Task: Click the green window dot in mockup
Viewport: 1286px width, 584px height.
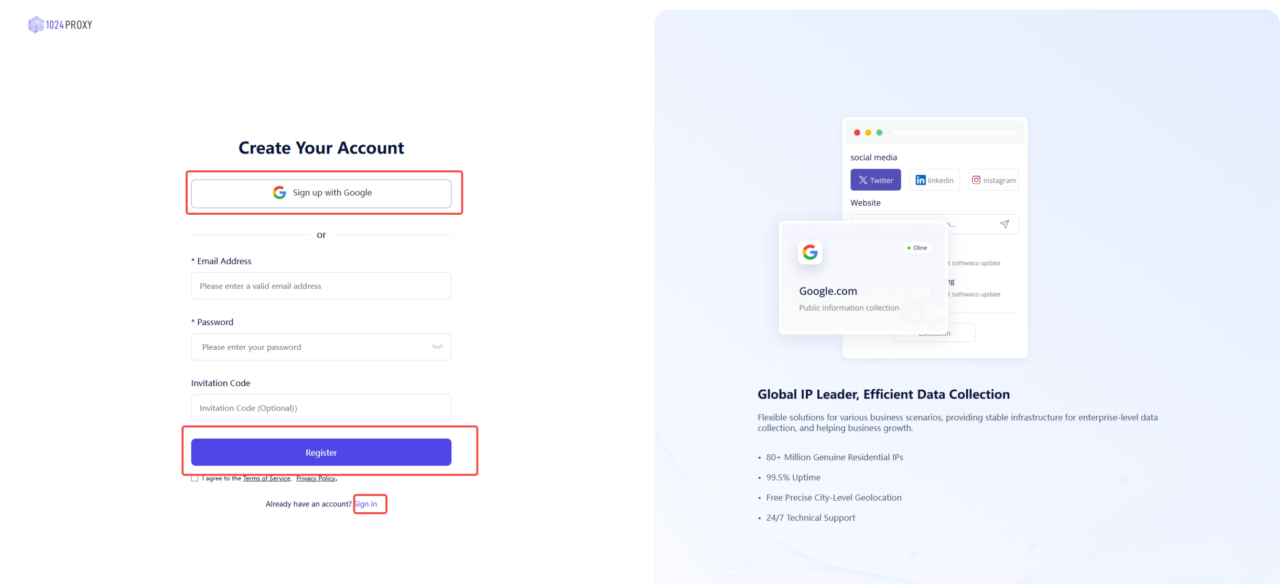Action: pyautogui.click(x=880, y=133)
